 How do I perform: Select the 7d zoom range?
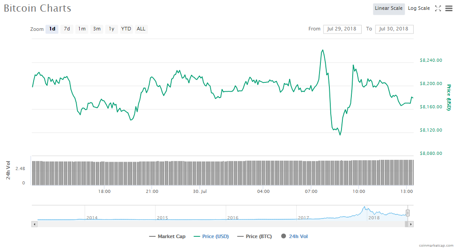(x=67, y=29)
